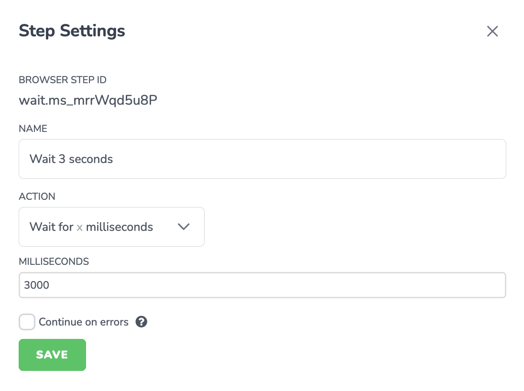Place cursor after the 3000 value
Viewport: 524px width, 391px height.
click(x=50, y=285)
